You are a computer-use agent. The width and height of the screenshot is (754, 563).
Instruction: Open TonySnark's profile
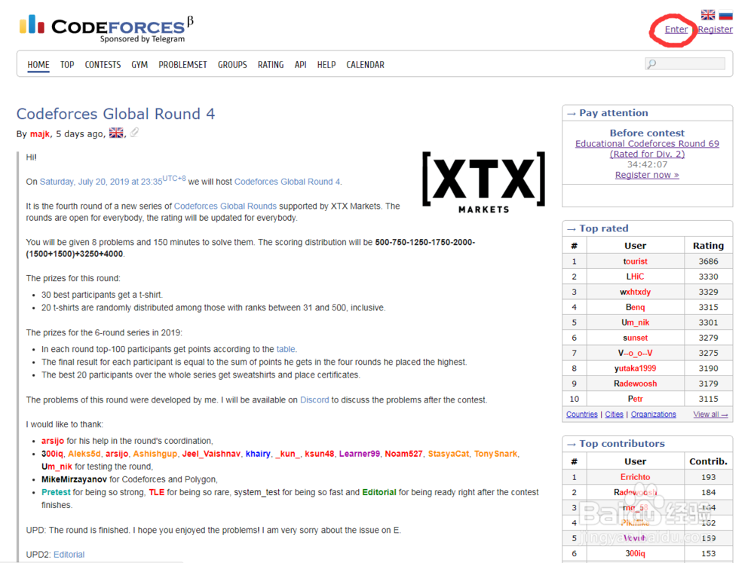[495, 454]
